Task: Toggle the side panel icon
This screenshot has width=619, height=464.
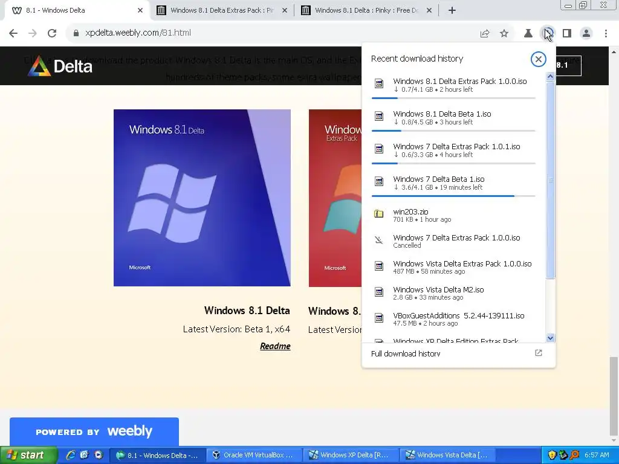Action: 567,34
